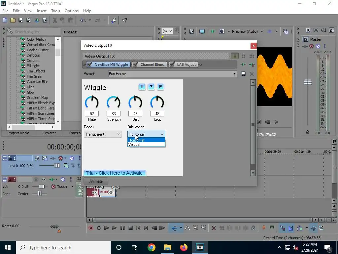Image resolution: width=338 pixels, height=254 pixels.
Task: Switch to the Project Media tab
Action: [18, 133]
